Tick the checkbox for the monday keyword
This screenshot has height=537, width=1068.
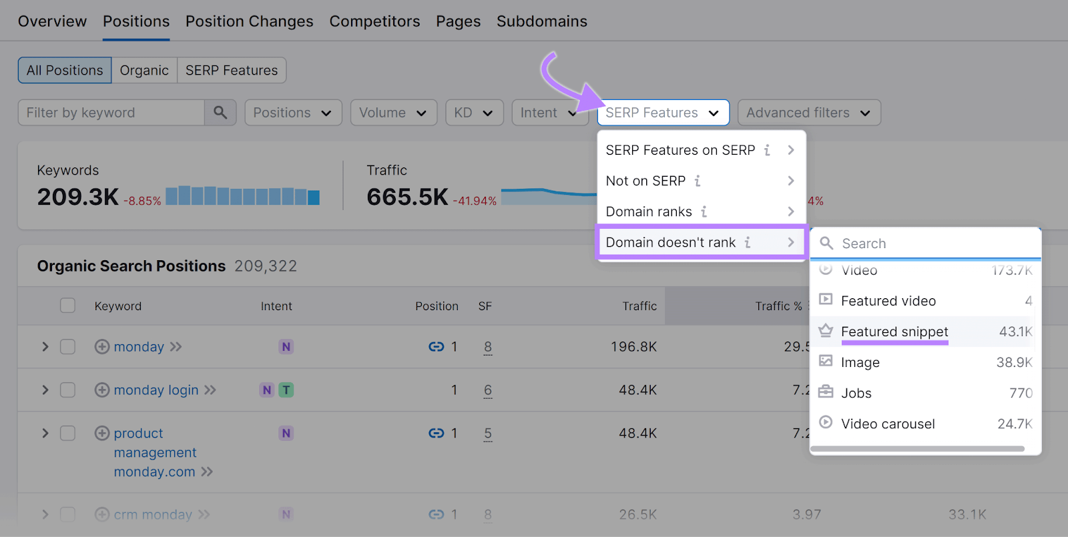pyautogui.click(x=67, y=347)
